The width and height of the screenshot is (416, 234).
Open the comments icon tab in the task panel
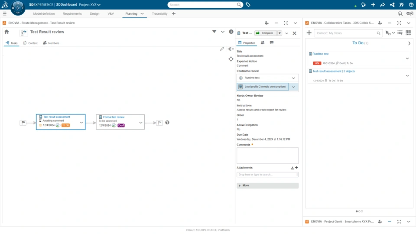pos(272,42)
